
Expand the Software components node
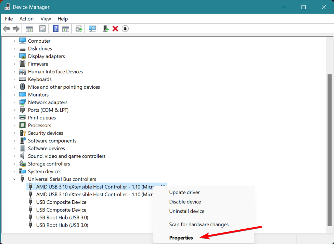point(14,141)
